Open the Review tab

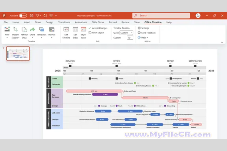pyautogui.click(x=125, y=22)
